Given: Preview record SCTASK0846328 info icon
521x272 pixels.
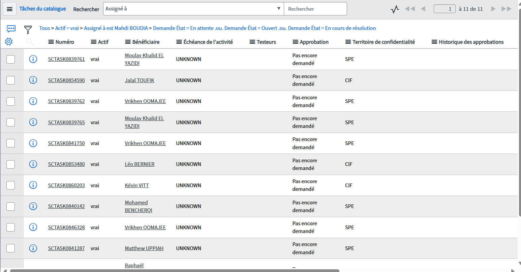Looking at the screenshot, I should 33,227.
